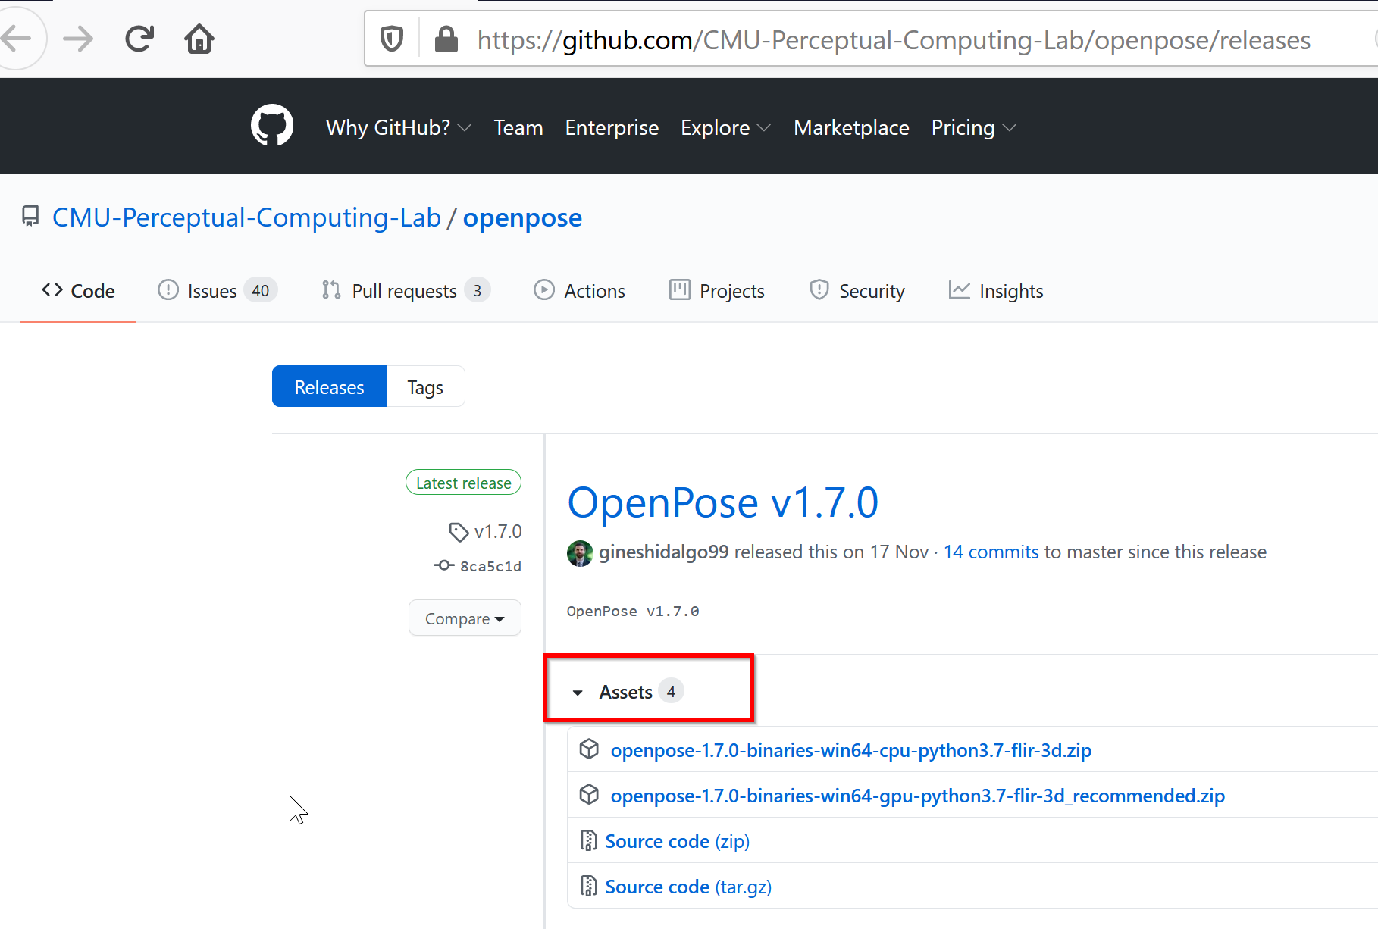The image size is (1378, 929).
Task: Switch to the Issues tab
Action: (218, 291)
